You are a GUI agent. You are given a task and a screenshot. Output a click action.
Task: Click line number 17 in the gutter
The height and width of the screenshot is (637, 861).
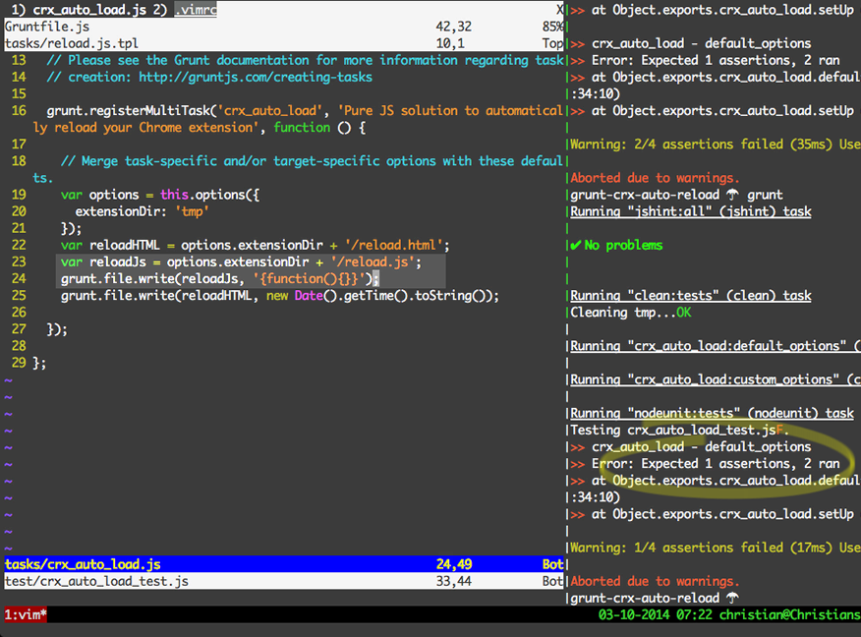coord(19,144)
